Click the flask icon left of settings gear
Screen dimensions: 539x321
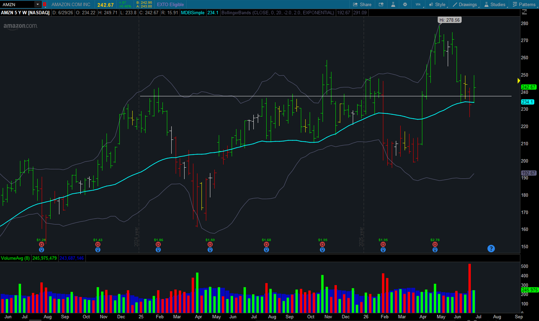tap(393, 4)
